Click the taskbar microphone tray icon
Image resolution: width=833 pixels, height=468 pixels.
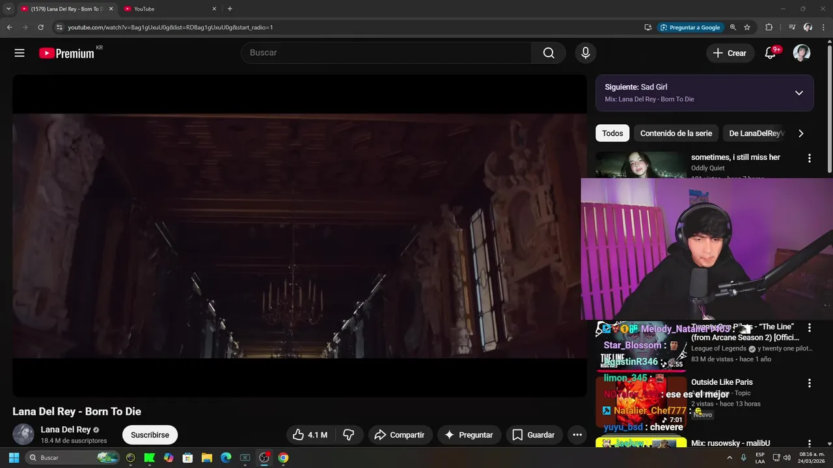[743, 458]
